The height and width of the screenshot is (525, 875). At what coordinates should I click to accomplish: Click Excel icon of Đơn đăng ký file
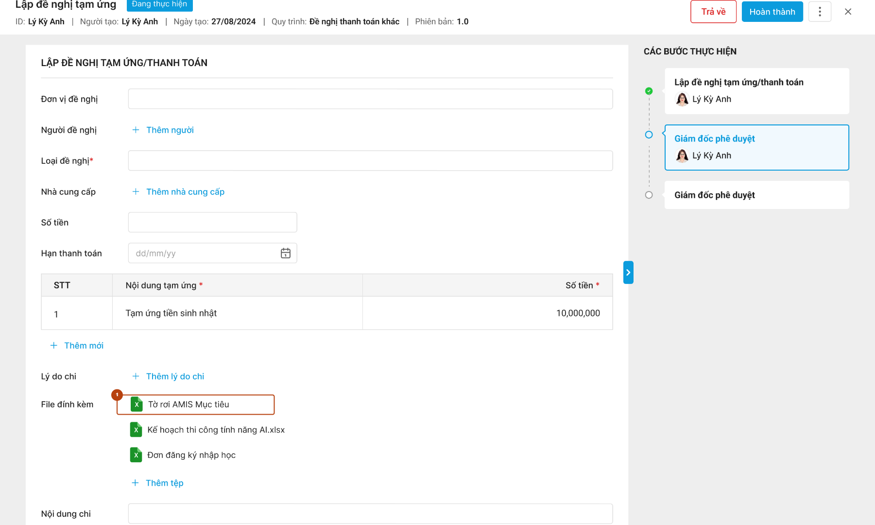(x=136, y=455)
